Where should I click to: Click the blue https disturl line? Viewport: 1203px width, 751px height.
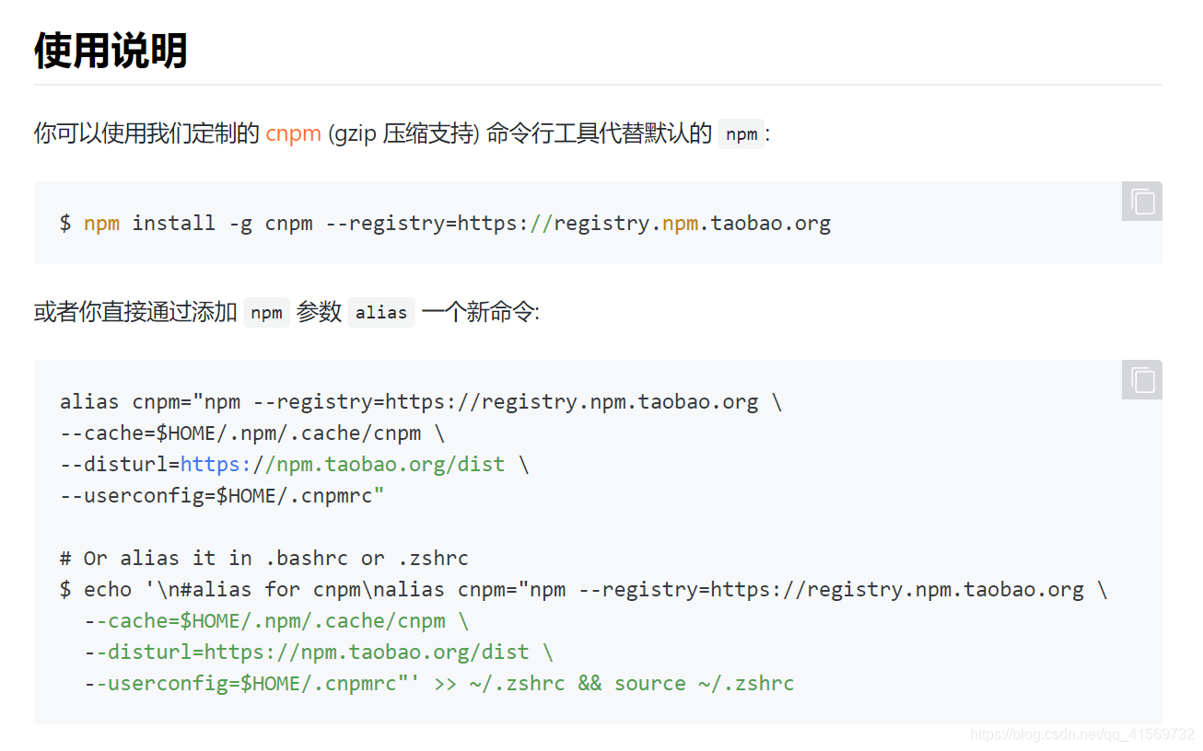tap(295, 465)
